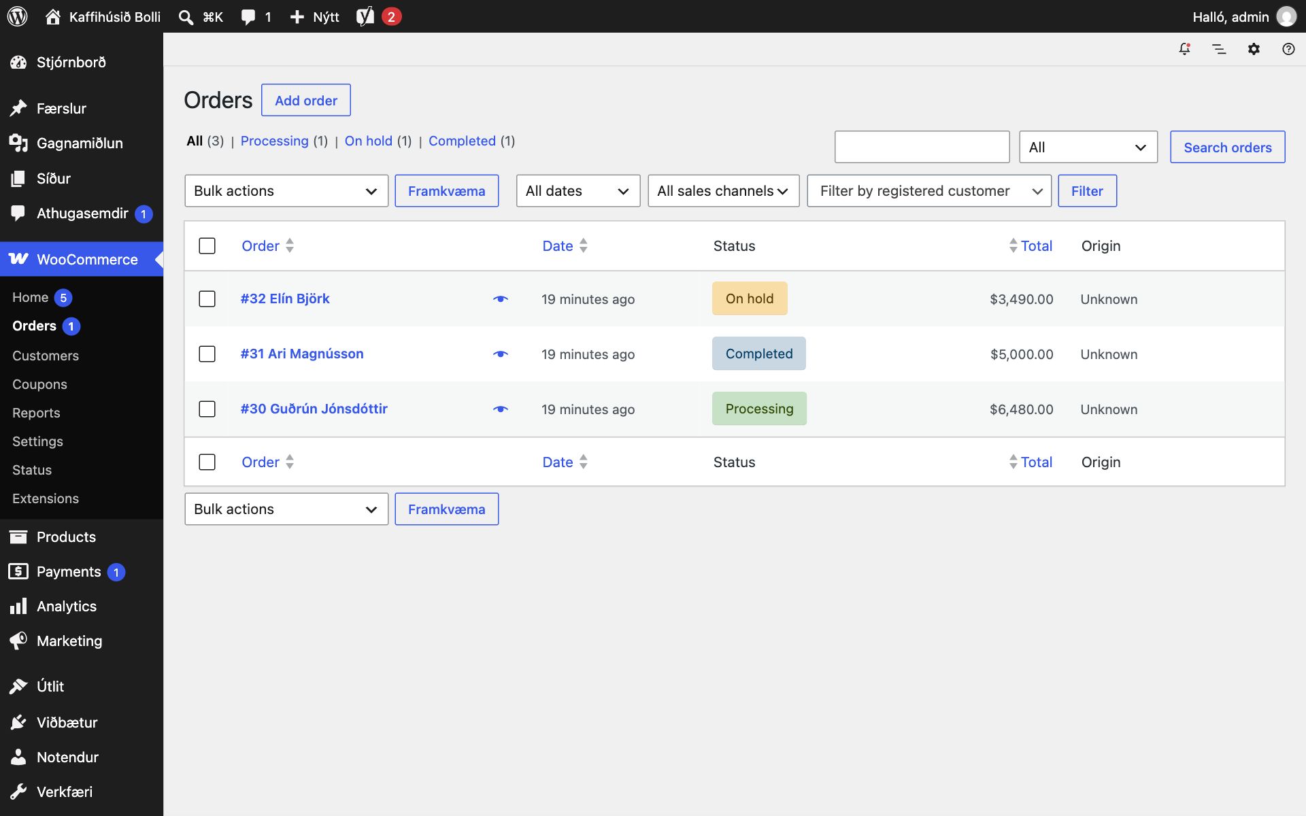Open Analytics in sidebar
Screen dimensions: 1306x816
click(82, 606)
